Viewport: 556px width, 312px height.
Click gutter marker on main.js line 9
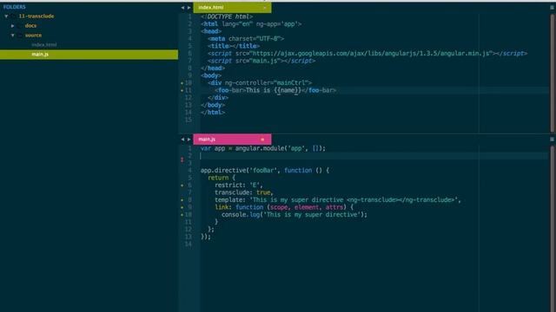182,208
